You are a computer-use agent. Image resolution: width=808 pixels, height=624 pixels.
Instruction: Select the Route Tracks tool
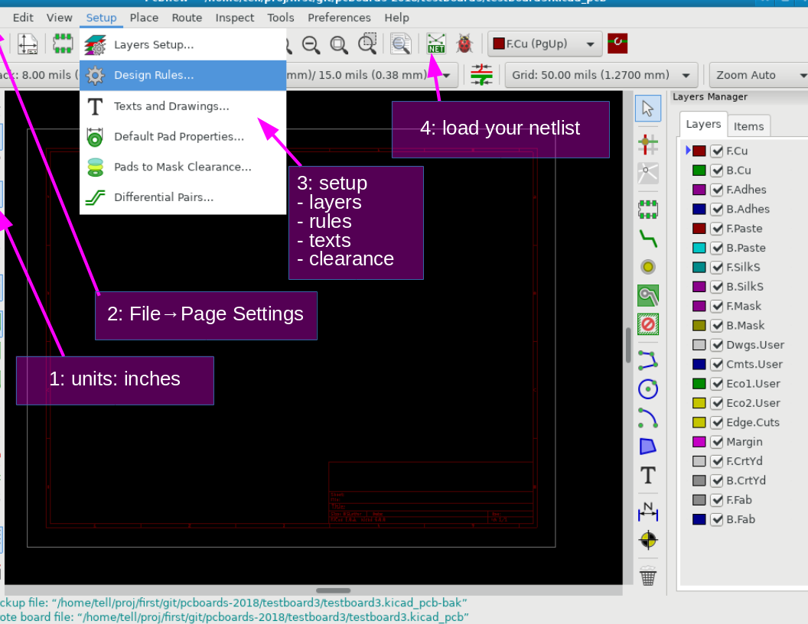coord(648,239)
